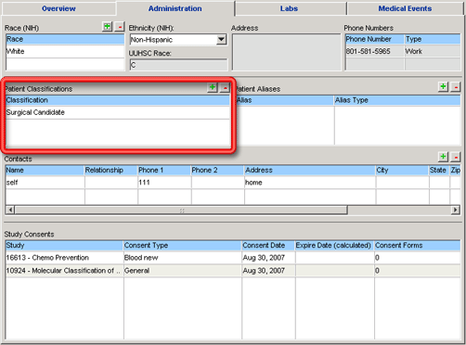Viewport: 466px width, 345px height.
Task: Remove the selected Race (NIH) entry
Action: click(120, 27)
